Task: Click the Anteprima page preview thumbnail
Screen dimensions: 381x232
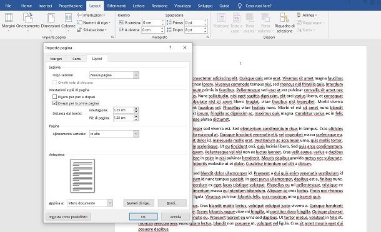Action: tap(82, 176)
